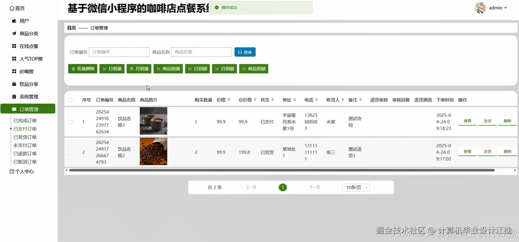Click 查看 for the 饮品名称3 order
The image size is (519, 242).
pos(467,121)
